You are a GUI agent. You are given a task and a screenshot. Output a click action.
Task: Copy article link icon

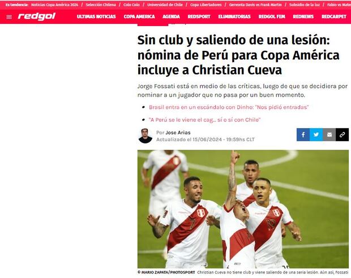(343, 134)
